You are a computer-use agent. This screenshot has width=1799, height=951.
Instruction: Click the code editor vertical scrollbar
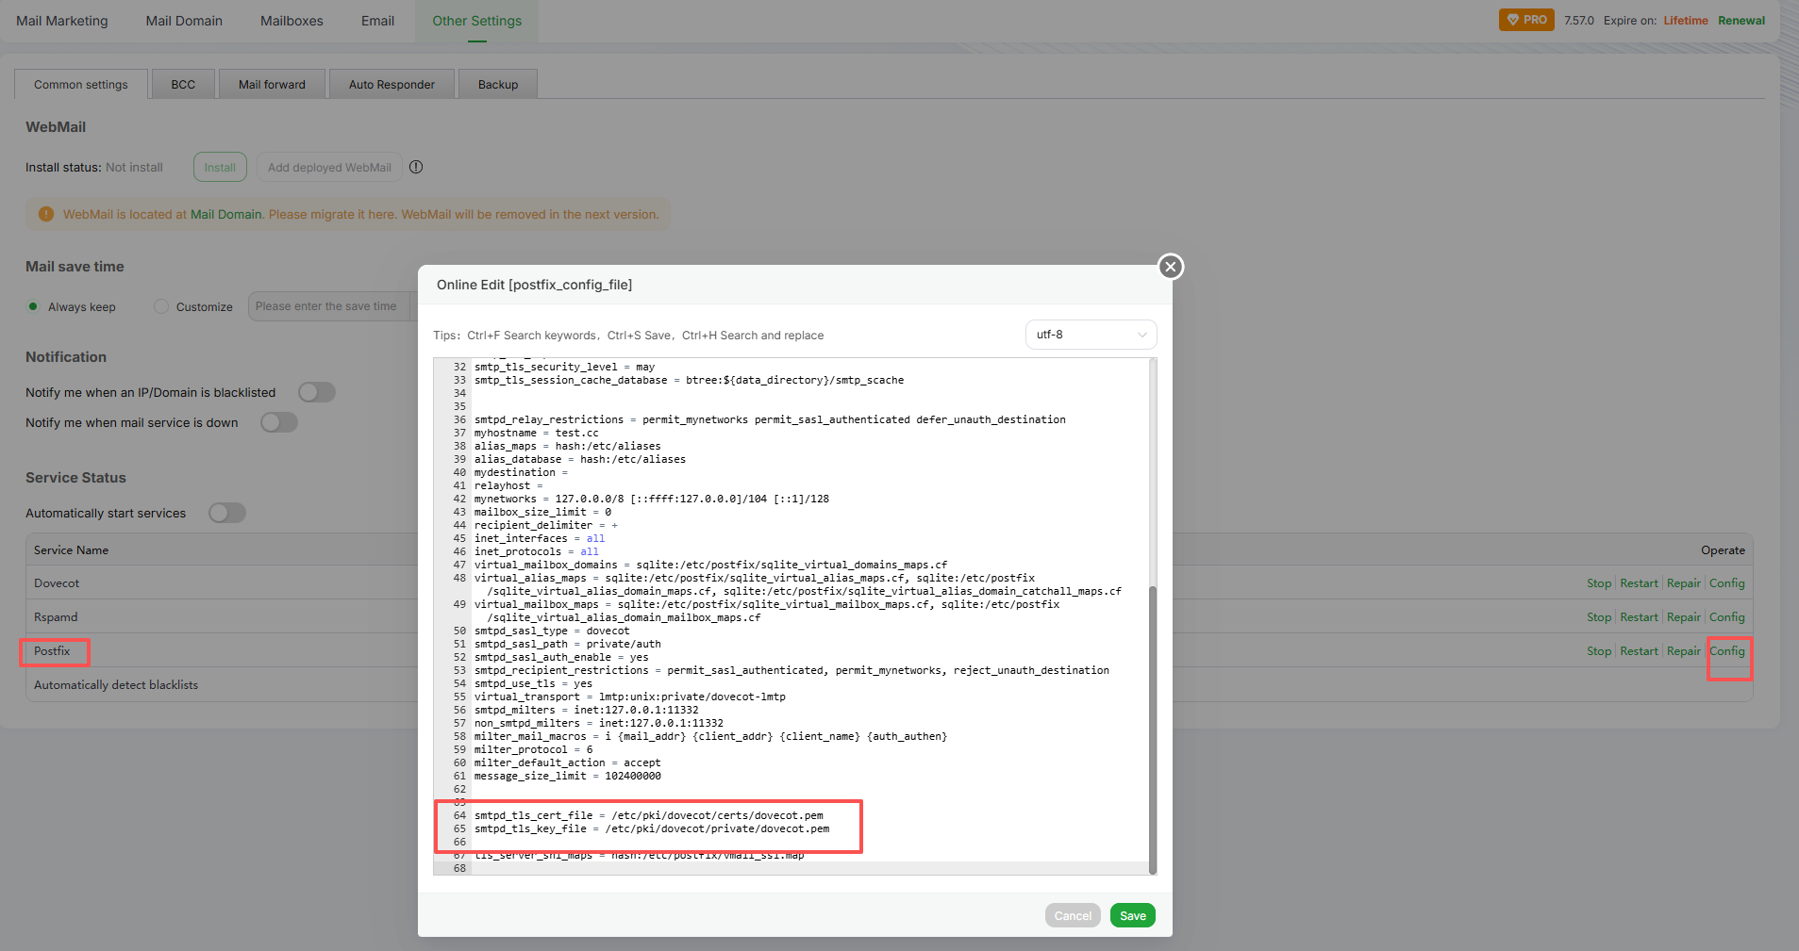click(x=1152, y=729)
